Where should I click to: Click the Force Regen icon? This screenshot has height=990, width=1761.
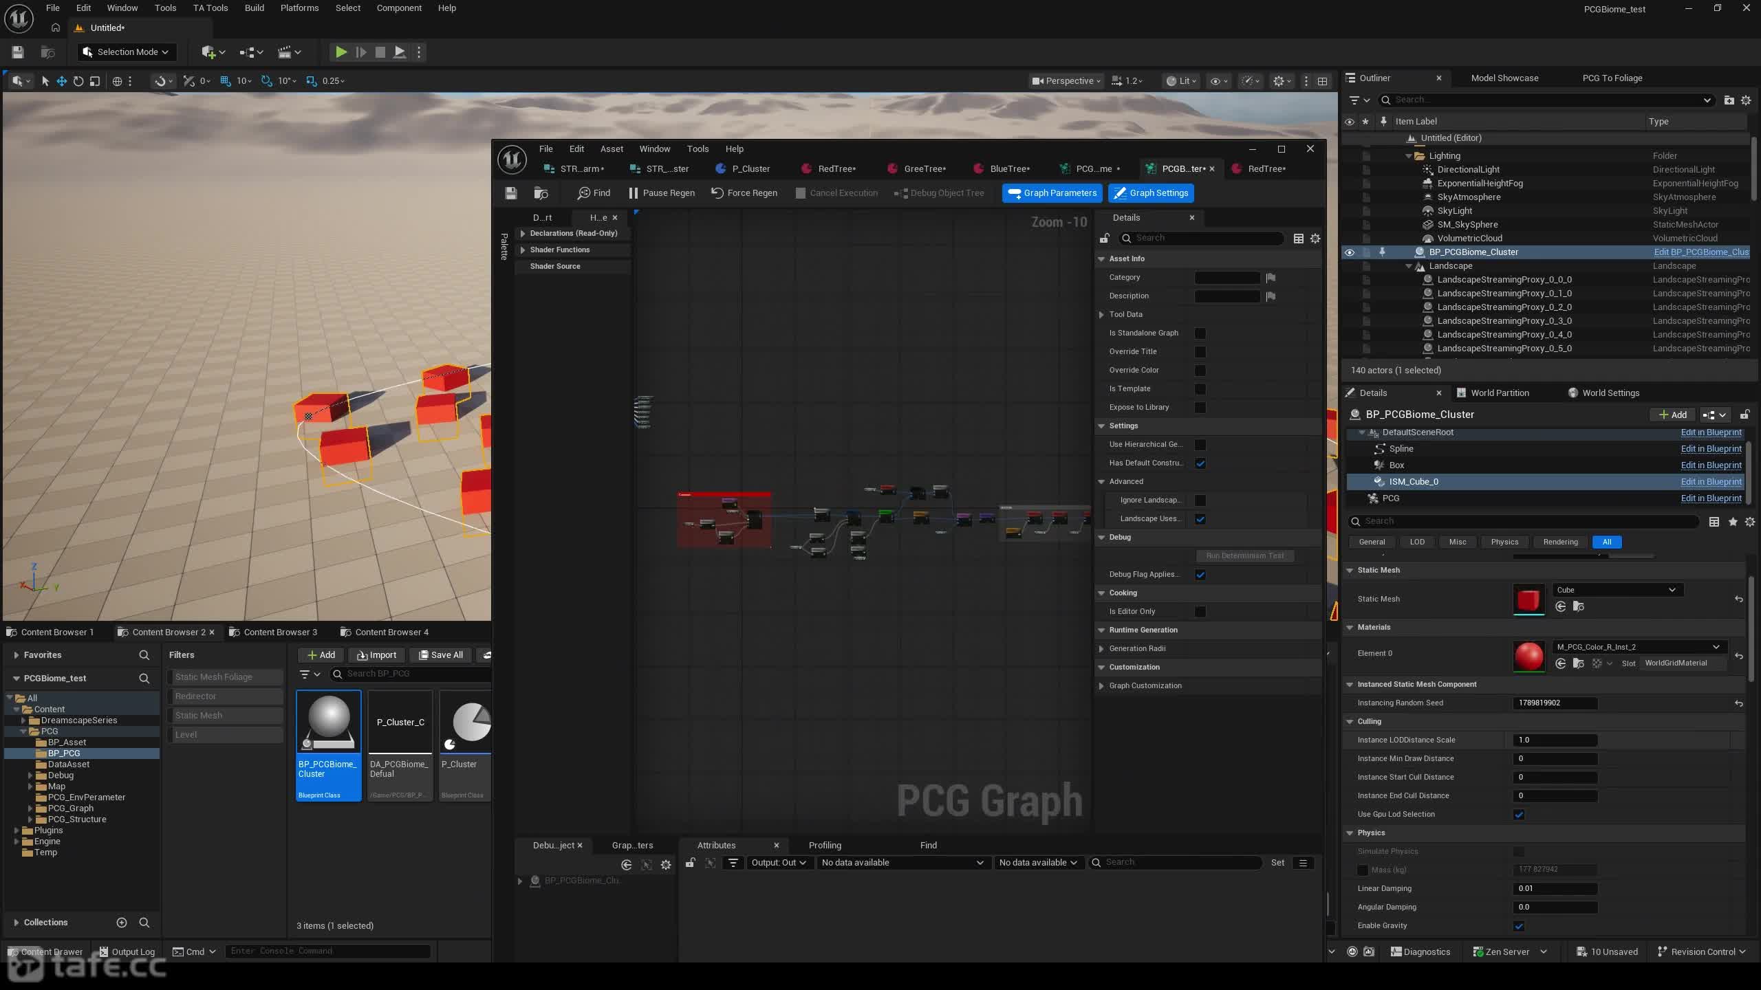(717, 193)
